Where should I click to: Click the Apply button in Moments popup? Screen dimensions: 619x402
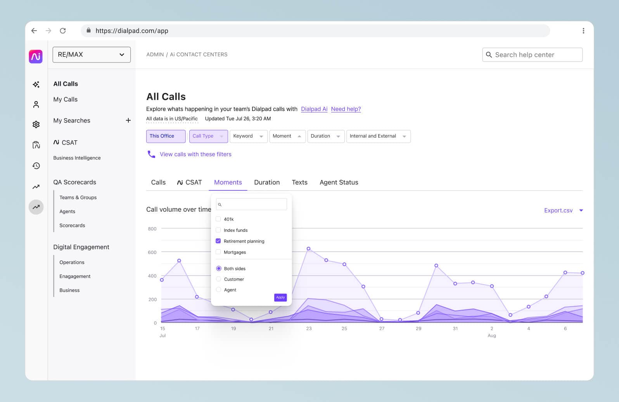click(x=280, y=297)
